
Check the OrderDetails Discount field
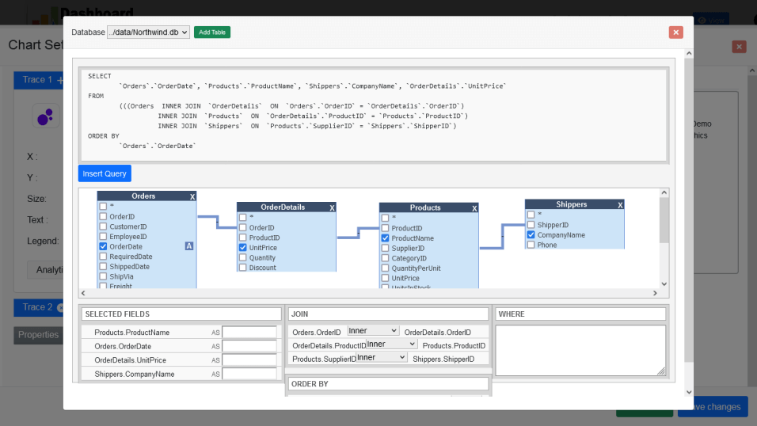243,268
